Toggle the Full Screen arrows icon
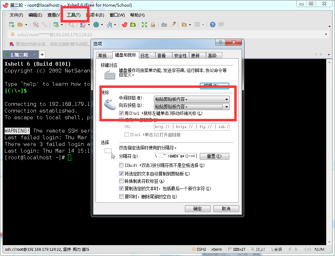 (x=144, y=25)
